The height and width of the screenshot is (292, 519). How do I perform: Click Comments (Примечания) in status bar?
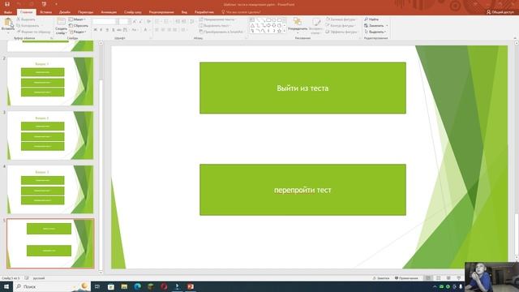tap(406, 278)
